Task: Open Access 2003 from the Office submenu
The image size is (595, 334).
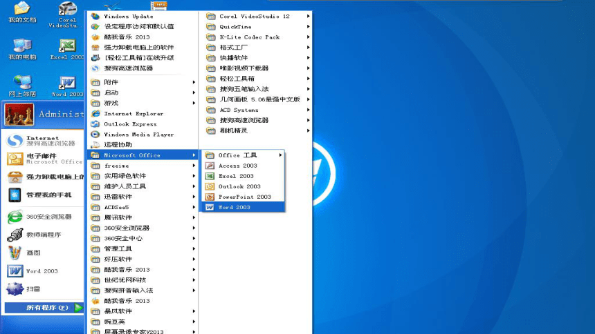Action: (x=243, y=166)
